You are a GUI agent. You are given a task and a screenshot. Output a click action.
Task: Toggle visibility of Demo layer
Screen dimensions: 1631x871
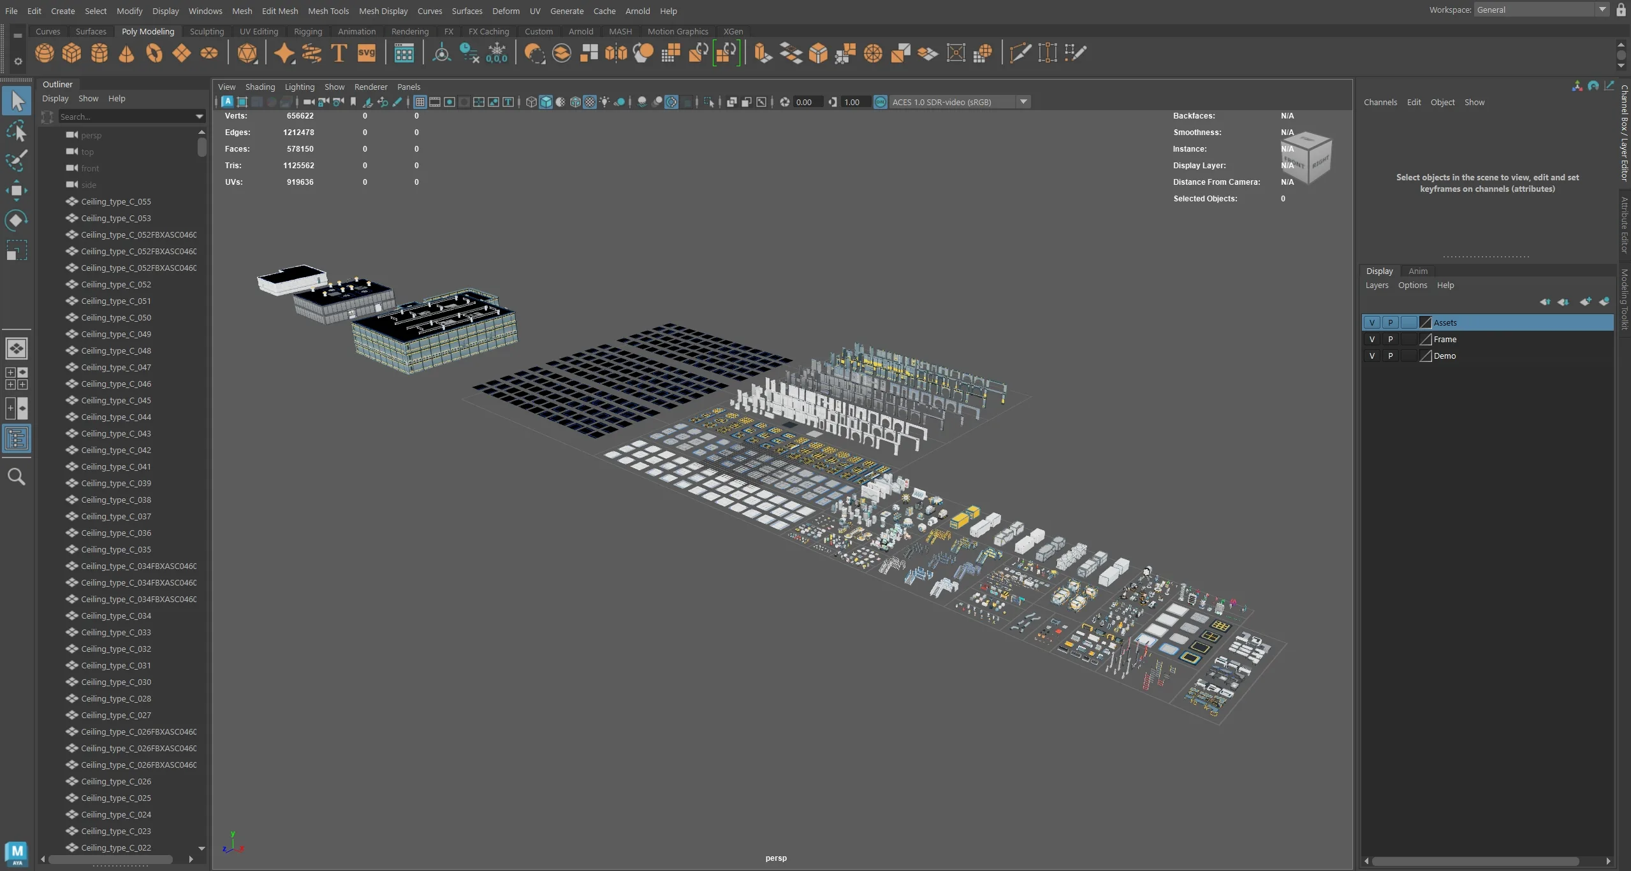tap(1371, 356)
